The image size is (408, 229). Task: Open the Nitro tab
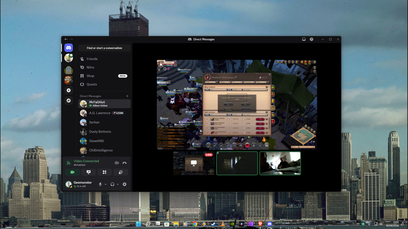click(105, 67)
